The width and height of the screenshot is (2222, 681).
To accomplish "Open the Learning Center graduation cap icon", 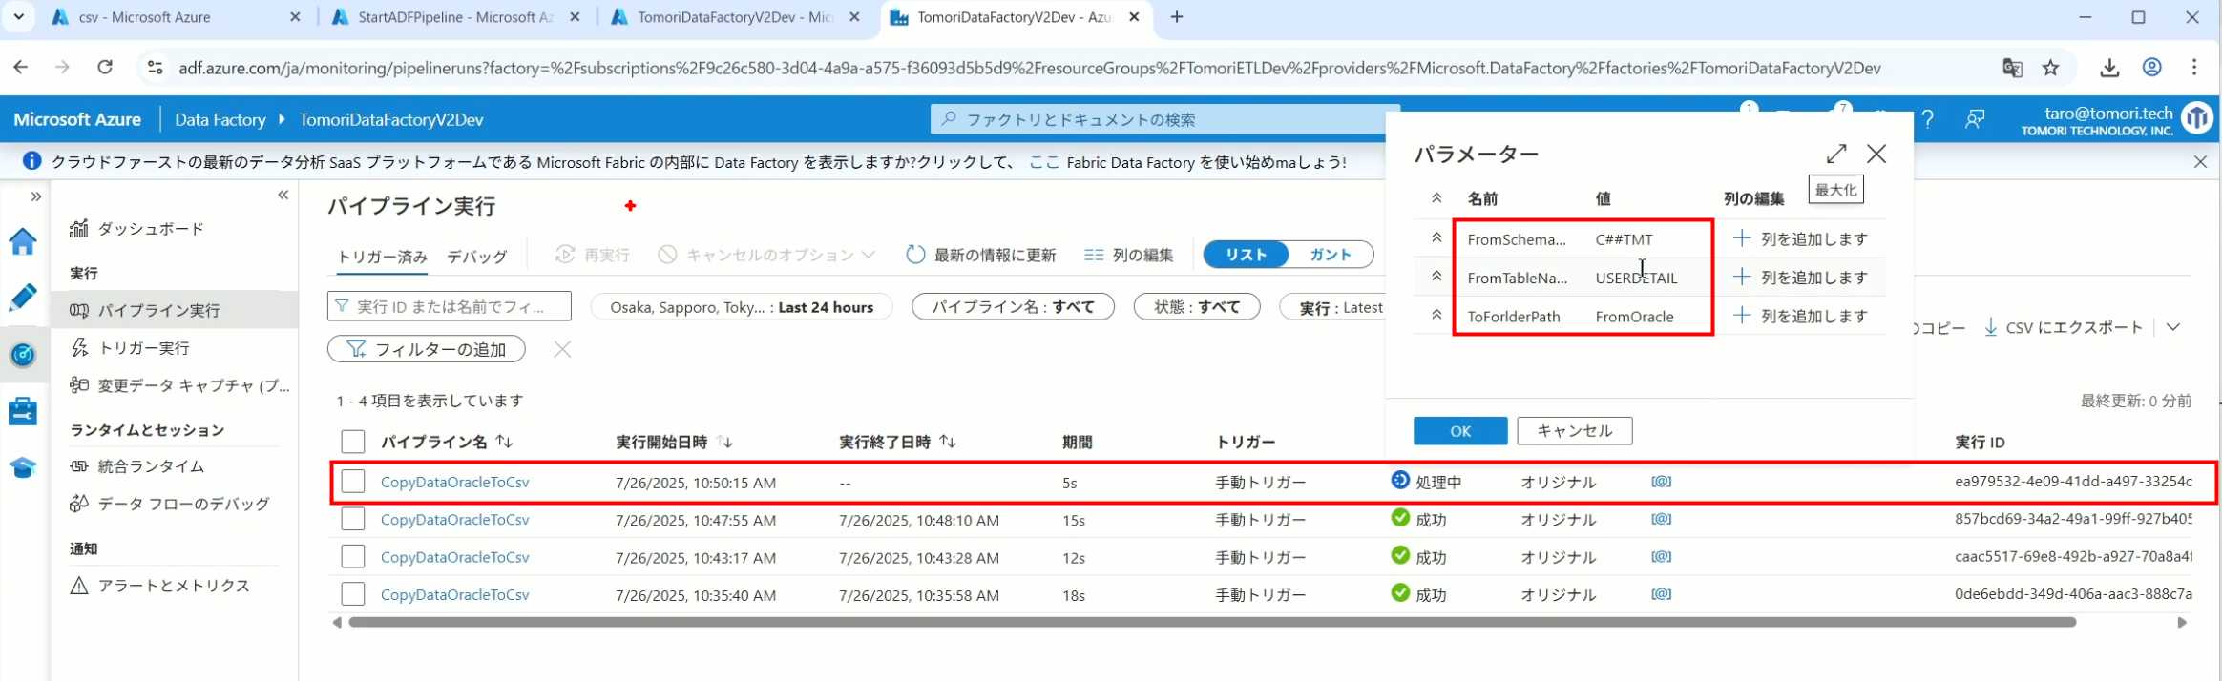I will pos(23,467).
